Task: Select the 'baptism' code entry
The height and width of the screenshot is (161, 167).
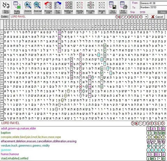Action: [6, 133]
